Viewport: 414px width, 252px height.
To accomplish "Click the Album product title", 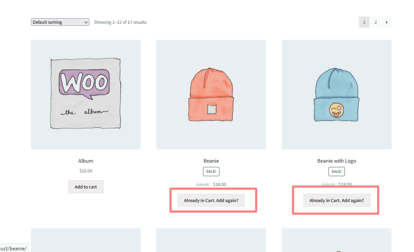I will 86,161.
